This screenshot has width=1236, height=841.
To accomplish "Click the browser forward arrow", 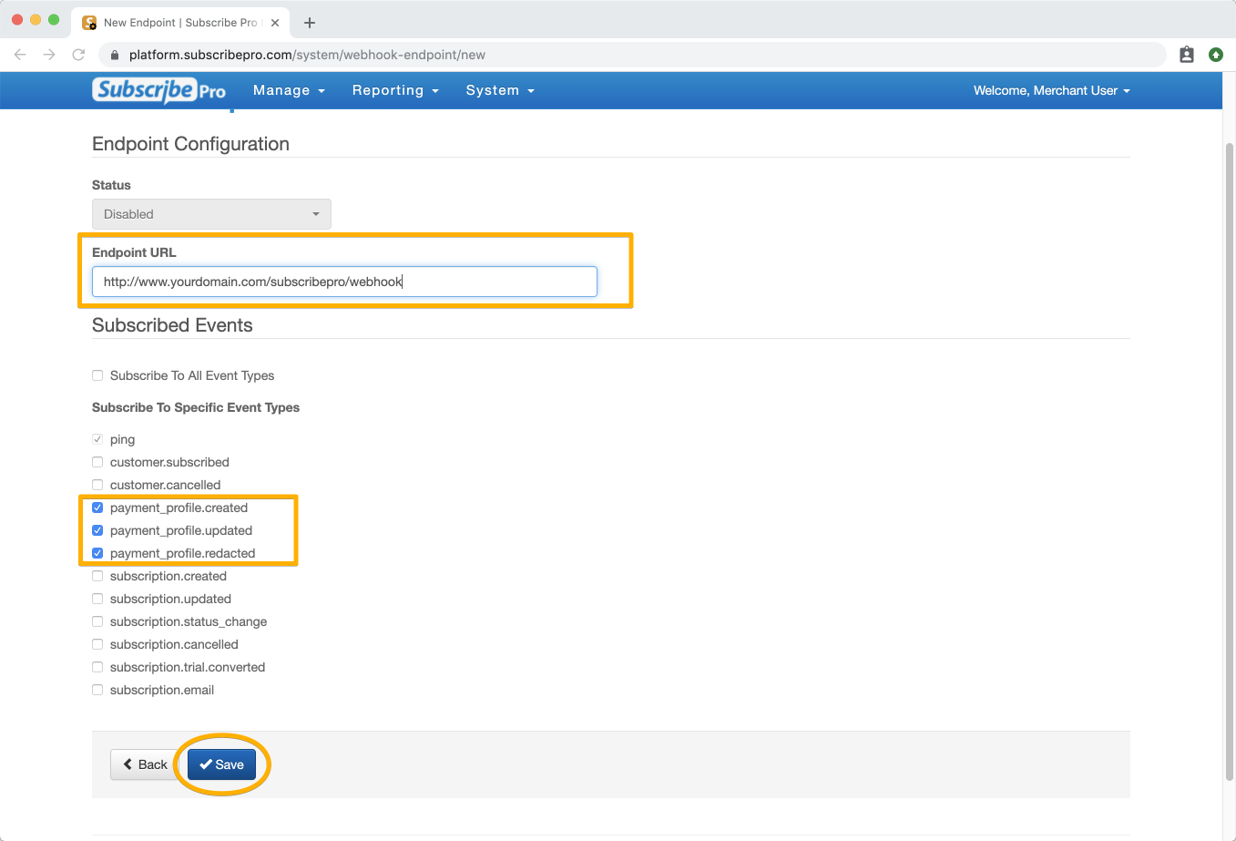I will pyautogui.click(x=49, y=55).
